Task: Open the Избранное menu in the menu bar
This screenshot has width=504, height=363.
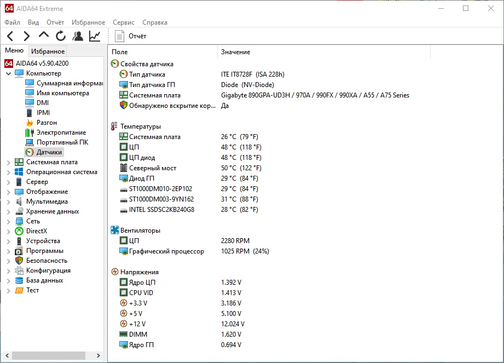Action: 89,22
